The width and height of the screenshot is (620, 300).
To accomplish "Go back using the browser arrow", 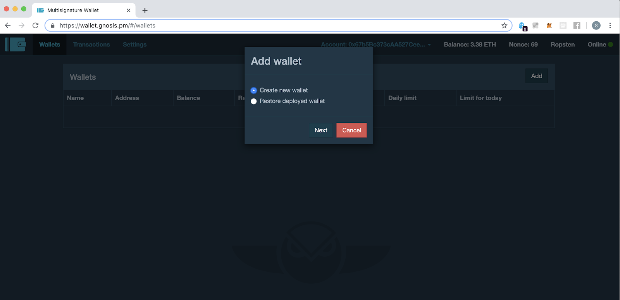I will pyautogui.click(x=8, y=26).
